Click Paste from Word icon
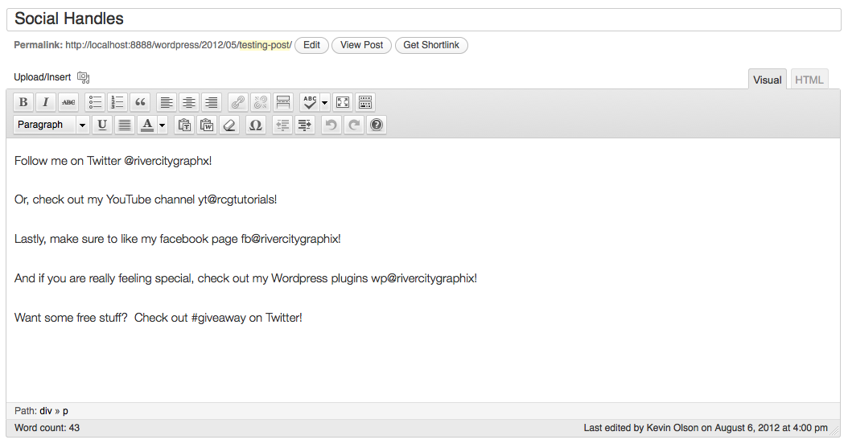 click(x=207, y=125)
